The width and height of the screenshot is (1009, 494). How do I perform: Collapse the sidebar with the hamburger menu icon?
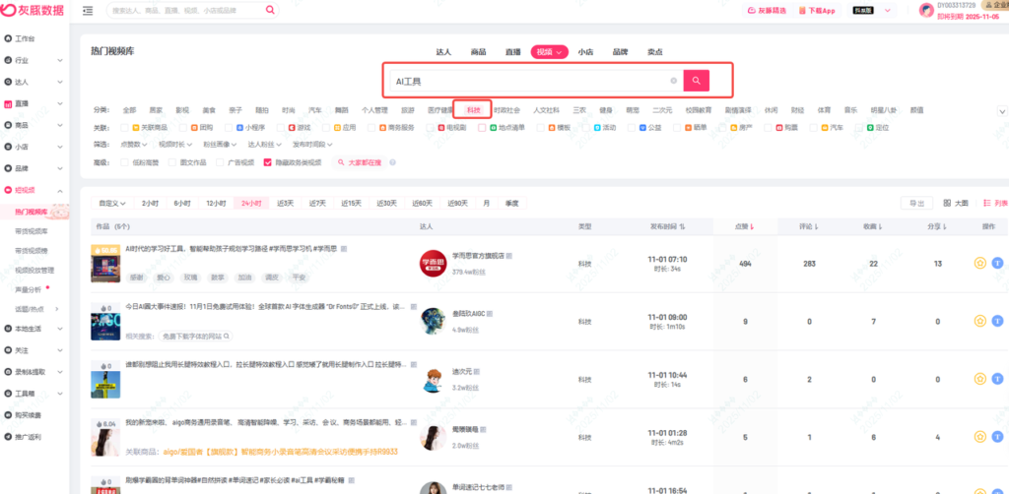tap(89, 11)
